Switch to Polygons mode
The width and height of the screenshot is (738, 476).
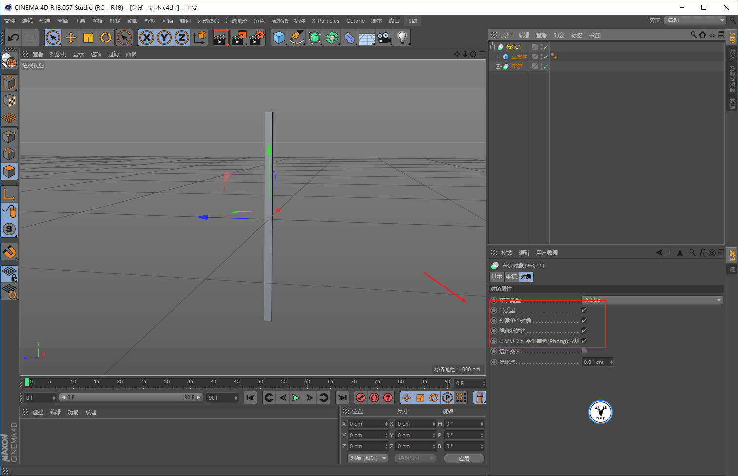coord(9,171)
